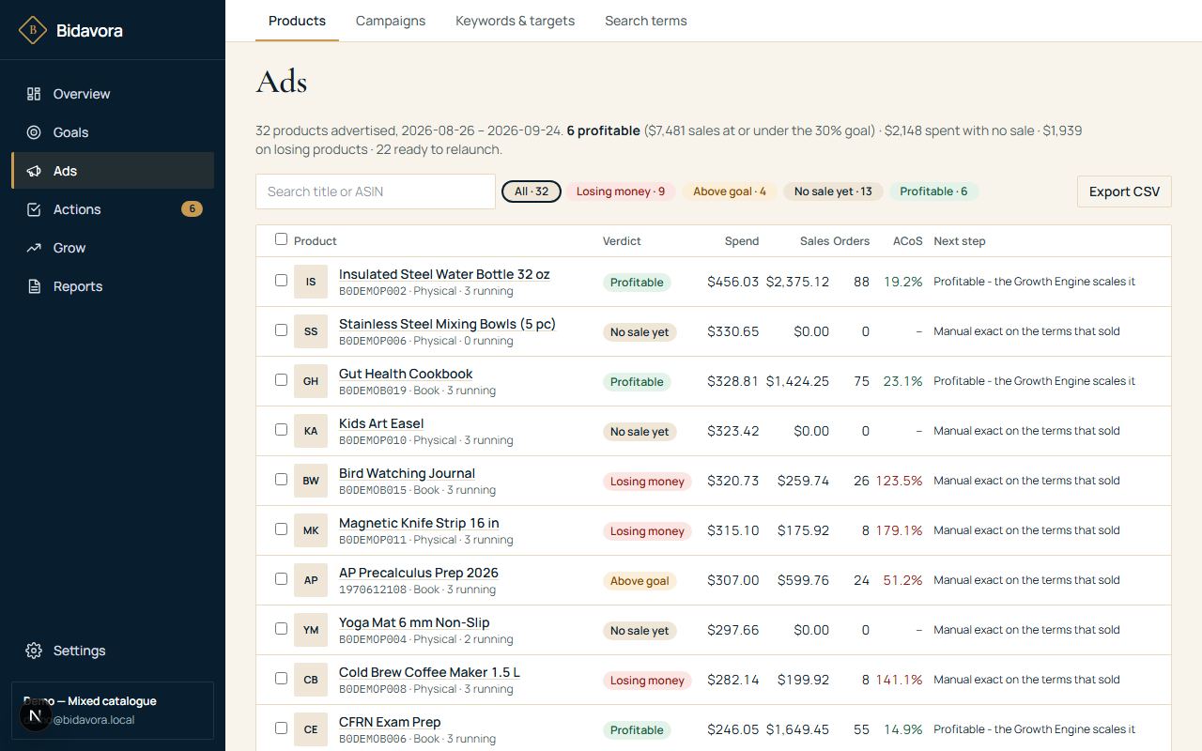Screen dimensions: 1202x751
Task: Filter by Above goal · 4
Action: tap(730, 192)
